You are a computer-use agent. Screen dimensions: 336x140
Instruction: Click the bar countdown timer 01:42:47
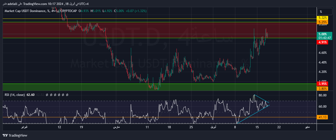(325, 38)
